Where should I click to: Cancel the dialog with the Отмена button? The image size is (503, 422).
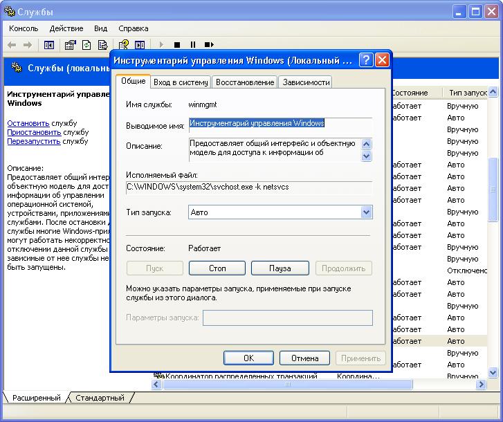(304, 358)
